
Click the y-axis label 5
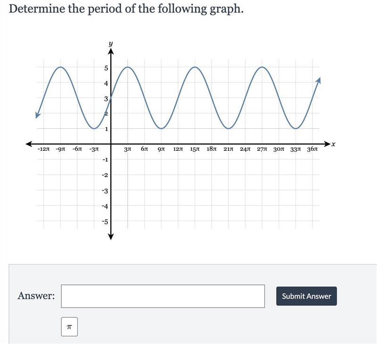(106, 68)
